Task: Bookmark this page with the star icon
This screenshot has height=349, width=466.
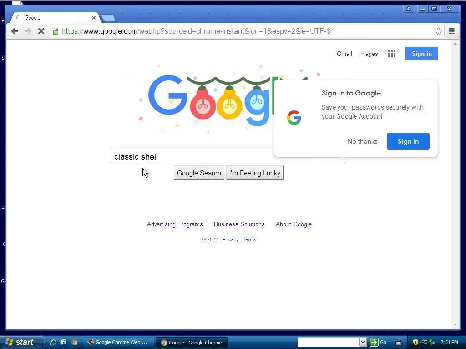Action: (x=438, y=31)
